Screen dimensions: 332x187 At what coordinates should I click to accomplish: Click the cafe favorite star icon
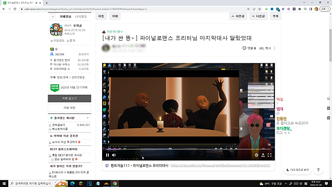pos(53,17)
